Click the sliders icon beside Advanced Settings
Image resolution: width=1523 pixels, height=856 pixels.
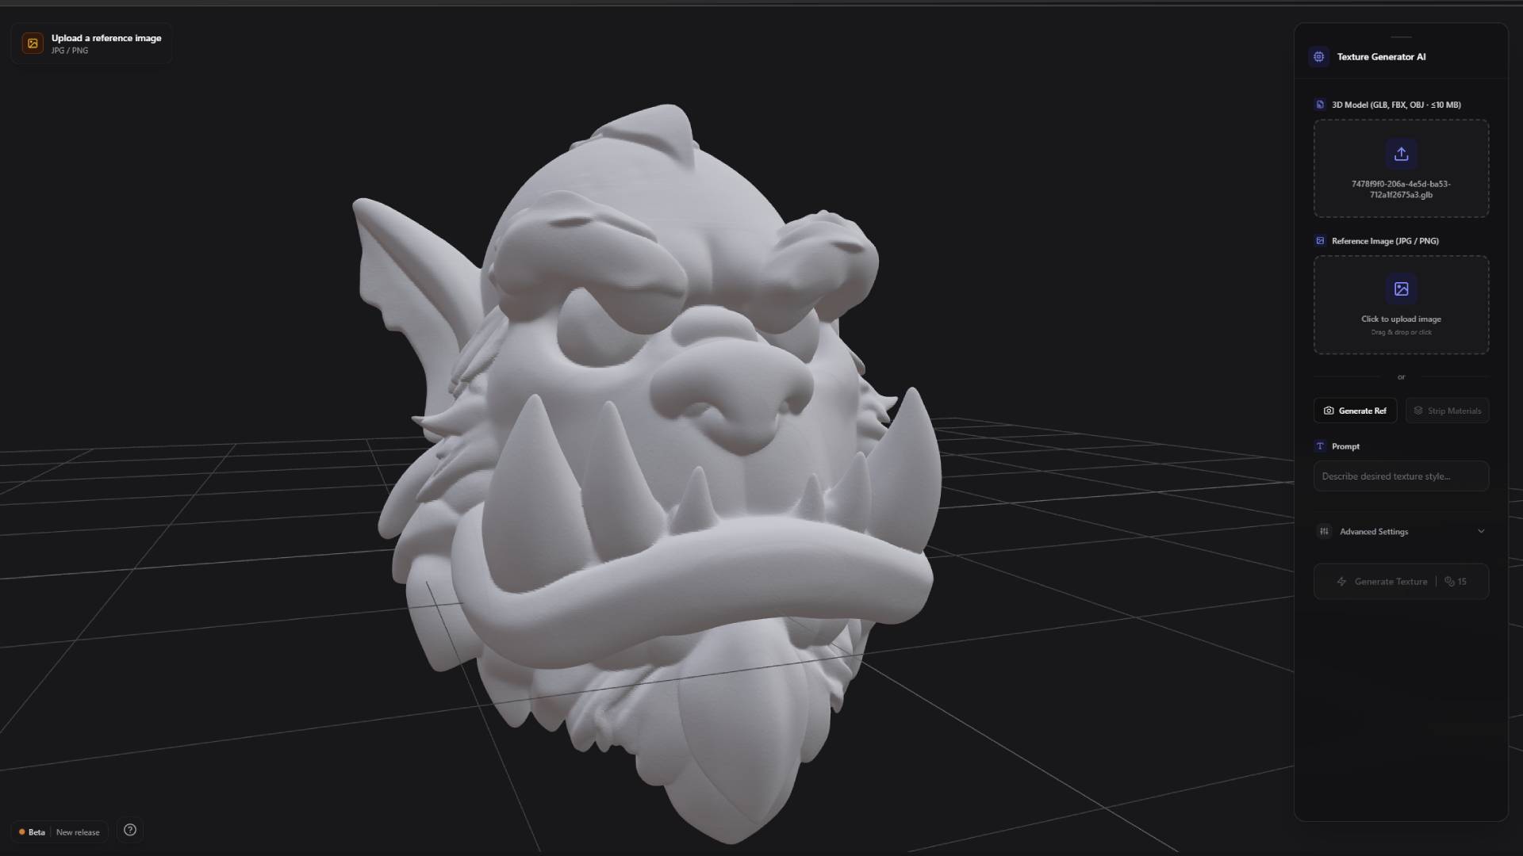(1324, 531)
